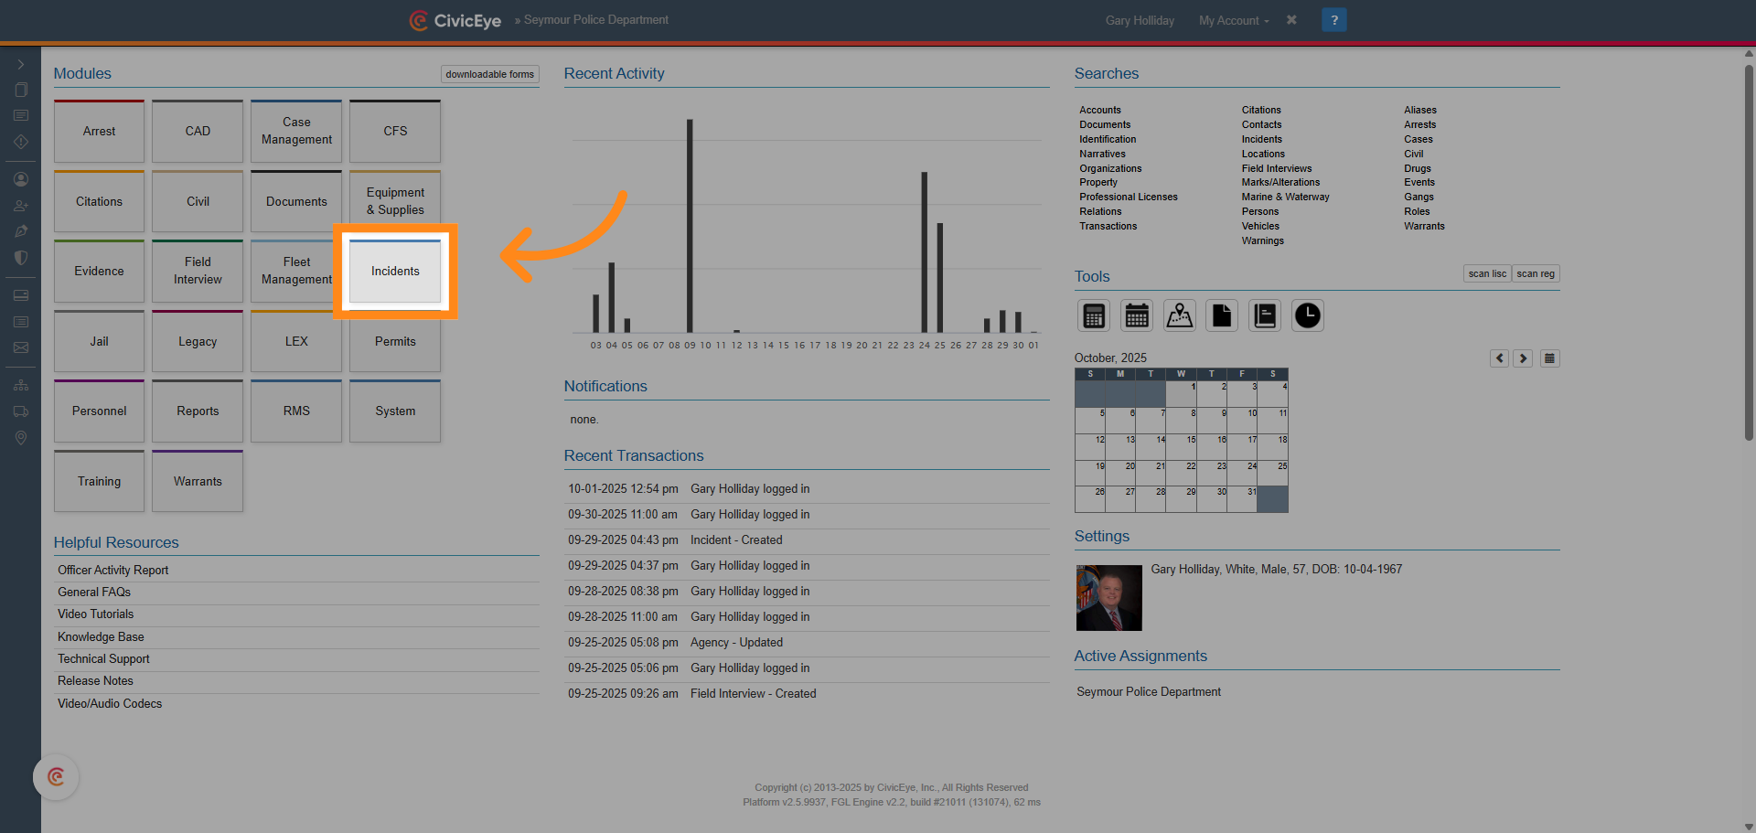
Task: Open the My Account dropdown
Action: 1234,20
